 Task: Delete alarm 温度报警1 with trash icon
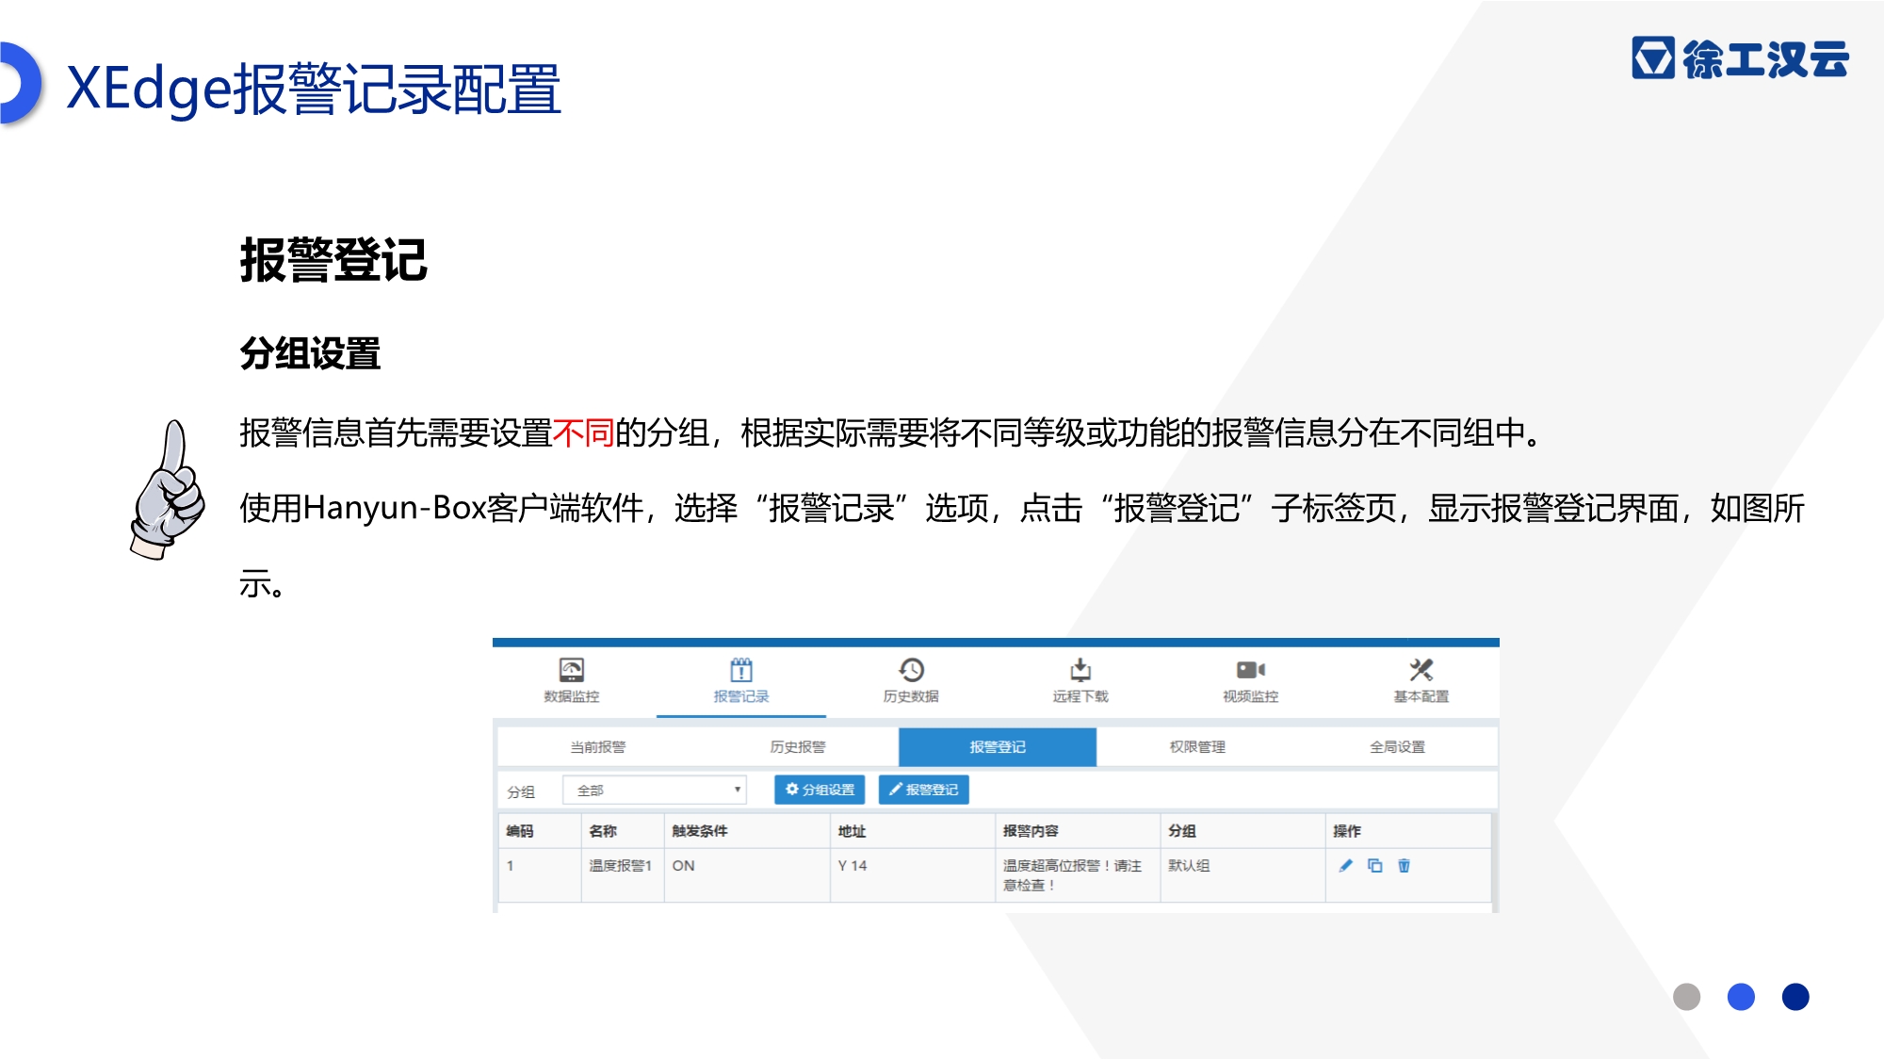[x=1405, y=865]
